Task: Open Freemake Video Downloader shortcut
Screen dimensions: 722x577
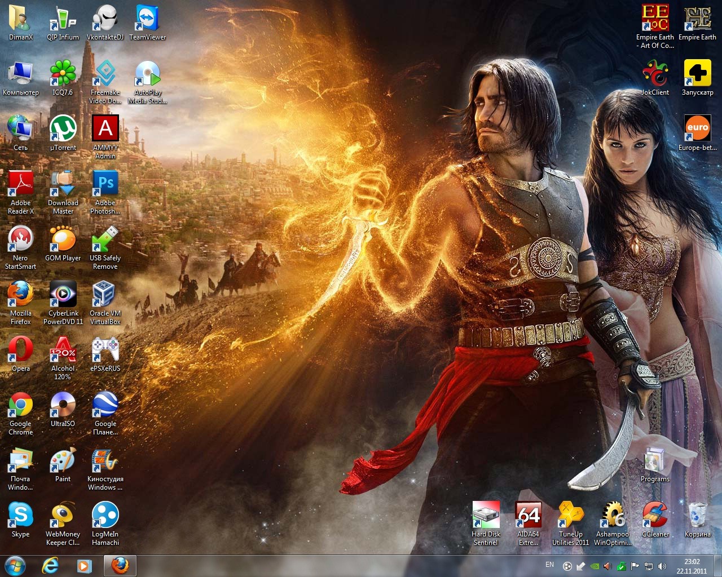Action: point(105,82)
